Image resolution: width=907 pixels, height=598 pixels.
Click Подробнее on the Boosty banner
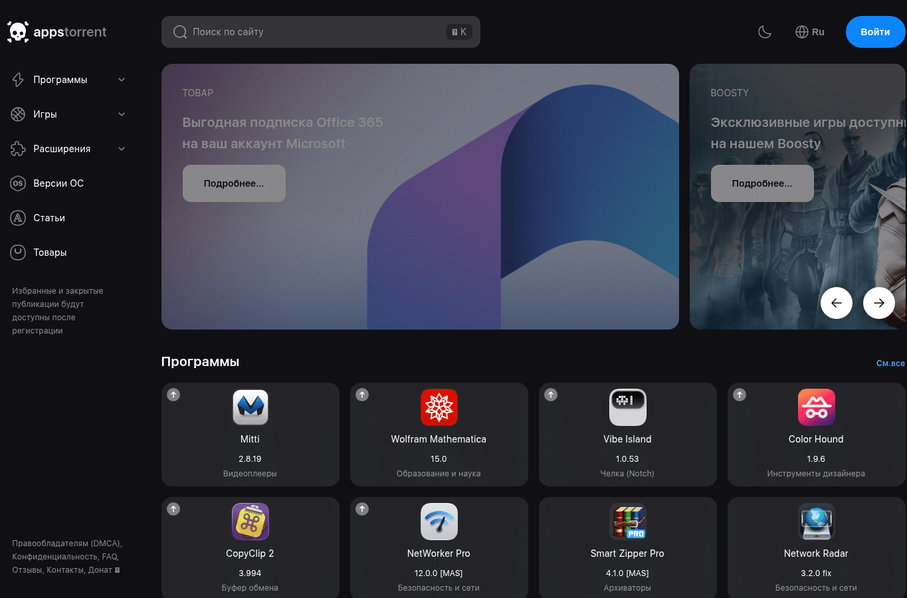762,183
